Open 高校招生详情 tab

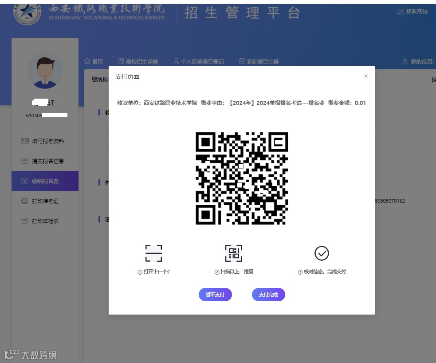(x=138, y=61)
